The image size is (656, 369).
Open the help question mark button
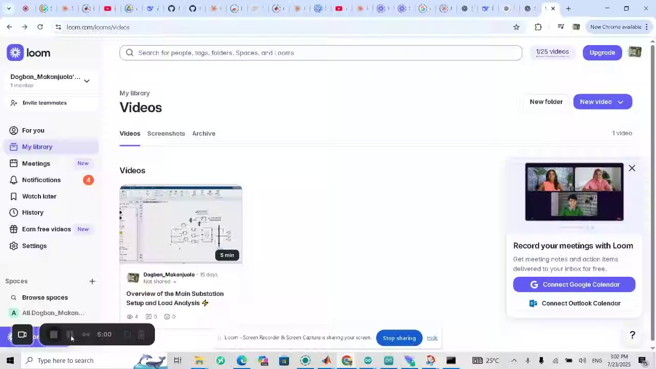pyautogui.click(x=632, y=335)
